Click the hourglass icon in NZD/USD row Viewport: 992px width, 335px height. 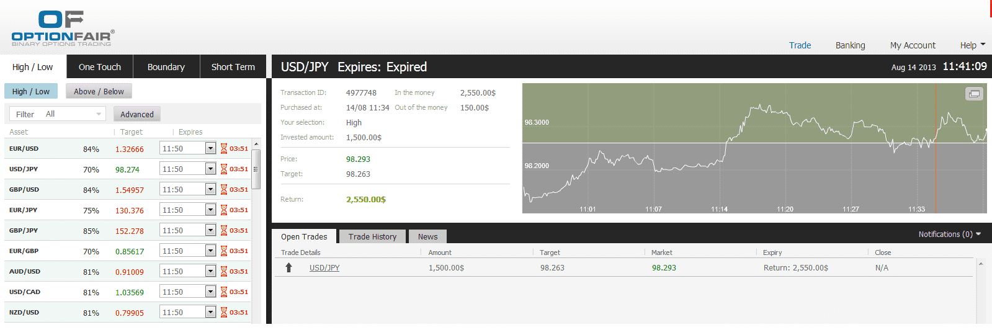coord(224,313)
